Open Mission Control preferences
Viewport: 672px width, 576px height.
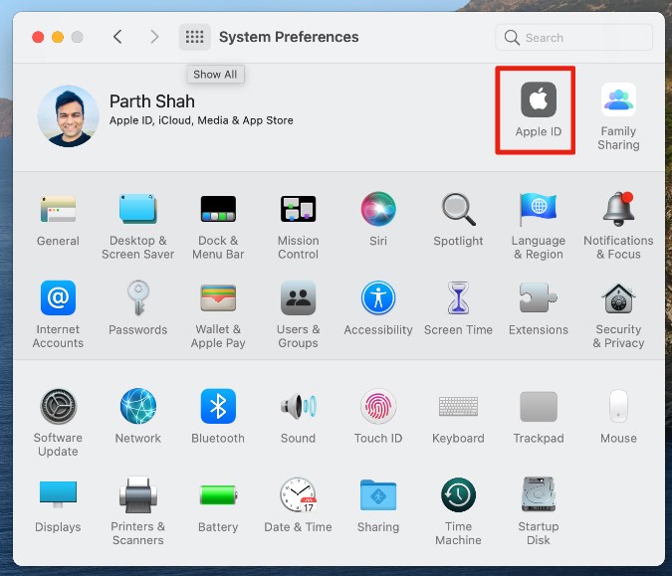point(298,209)
